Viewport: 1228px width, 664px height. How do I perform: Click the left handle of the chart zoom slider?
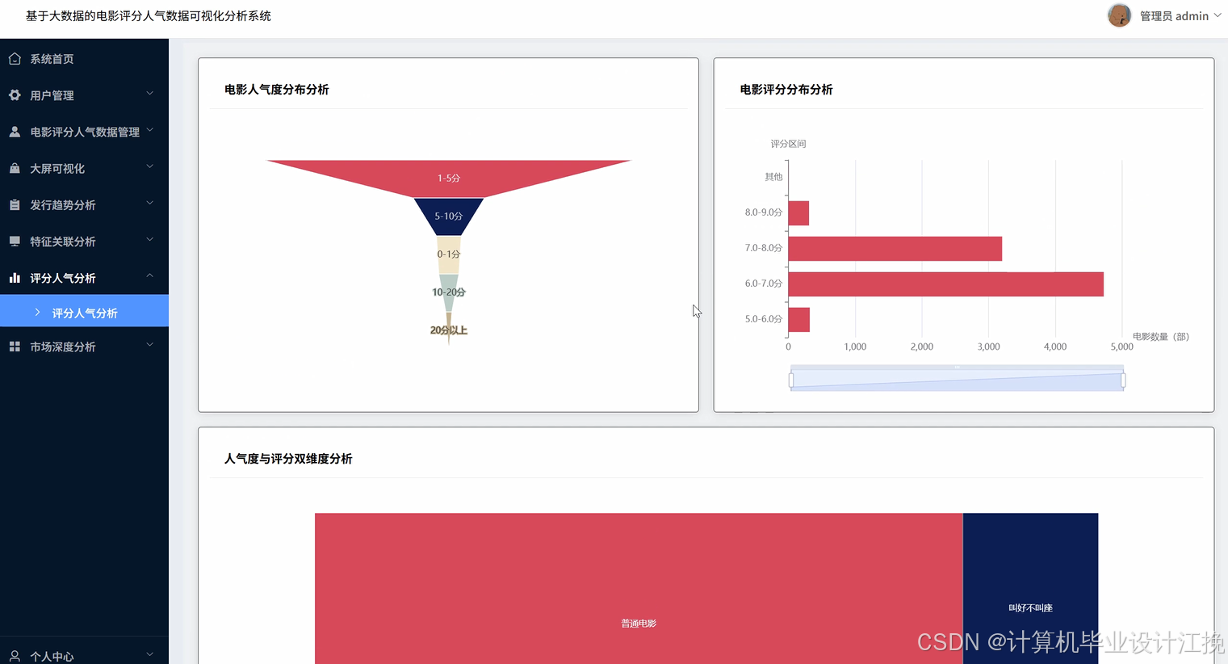point(791,380)
